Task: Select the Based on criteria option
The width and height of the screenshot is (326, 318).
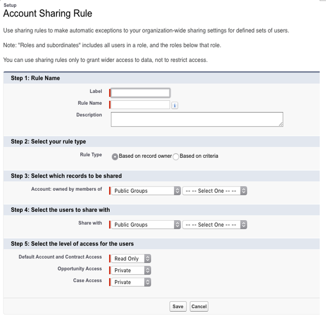Action: [176, 156]
